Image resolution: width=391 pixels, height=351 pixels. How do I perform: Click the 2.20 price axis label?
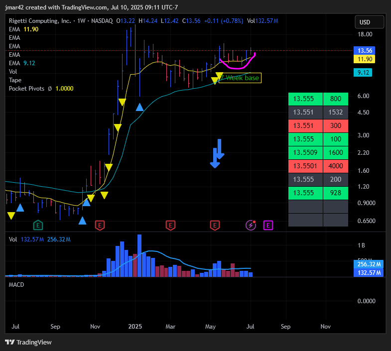click(x=363, y=153)
